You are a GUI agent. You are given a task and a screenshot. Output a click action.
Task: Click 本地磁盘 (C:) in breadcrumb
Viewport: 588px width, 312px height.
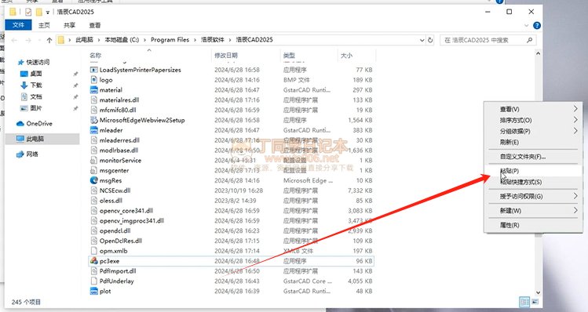[122, 40]
